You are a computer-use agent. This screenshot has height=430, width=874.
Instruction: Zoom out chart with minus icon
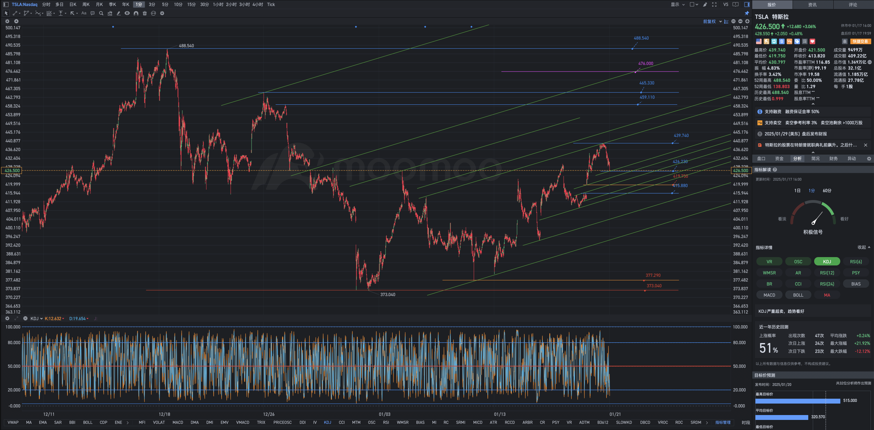click(740, 22)
